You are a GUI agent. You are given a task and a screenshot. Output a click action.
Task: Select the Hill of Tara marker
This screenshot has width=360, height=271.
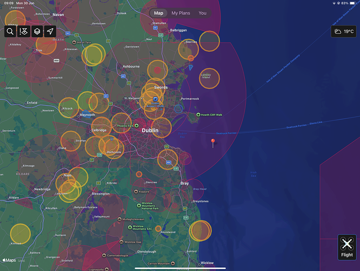[74, 42]
